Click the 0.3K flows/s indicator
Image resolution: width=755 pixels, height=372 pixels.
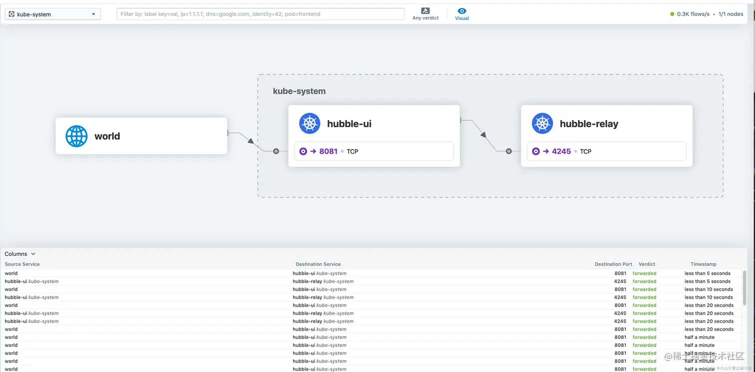pos(693,14)
